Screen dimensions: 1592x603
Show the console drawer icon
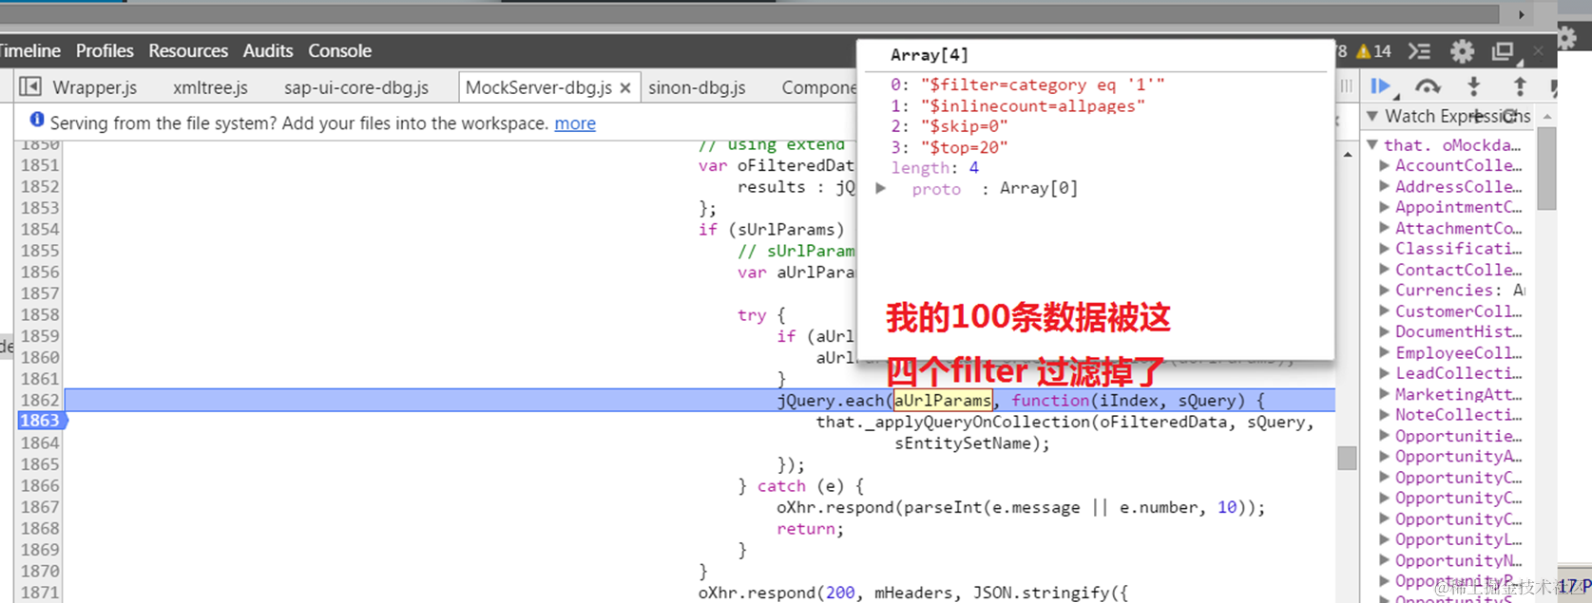pos(1419,51)
